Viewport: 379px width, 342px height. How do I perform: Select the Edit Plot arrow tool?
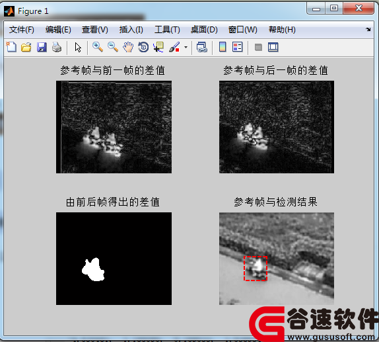[78, 47]
